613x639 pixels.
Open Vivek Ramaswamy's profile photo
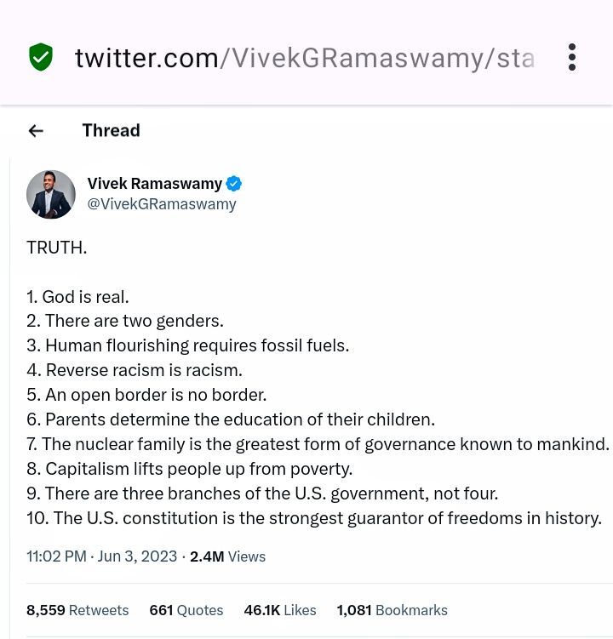[x=51, y=194]
